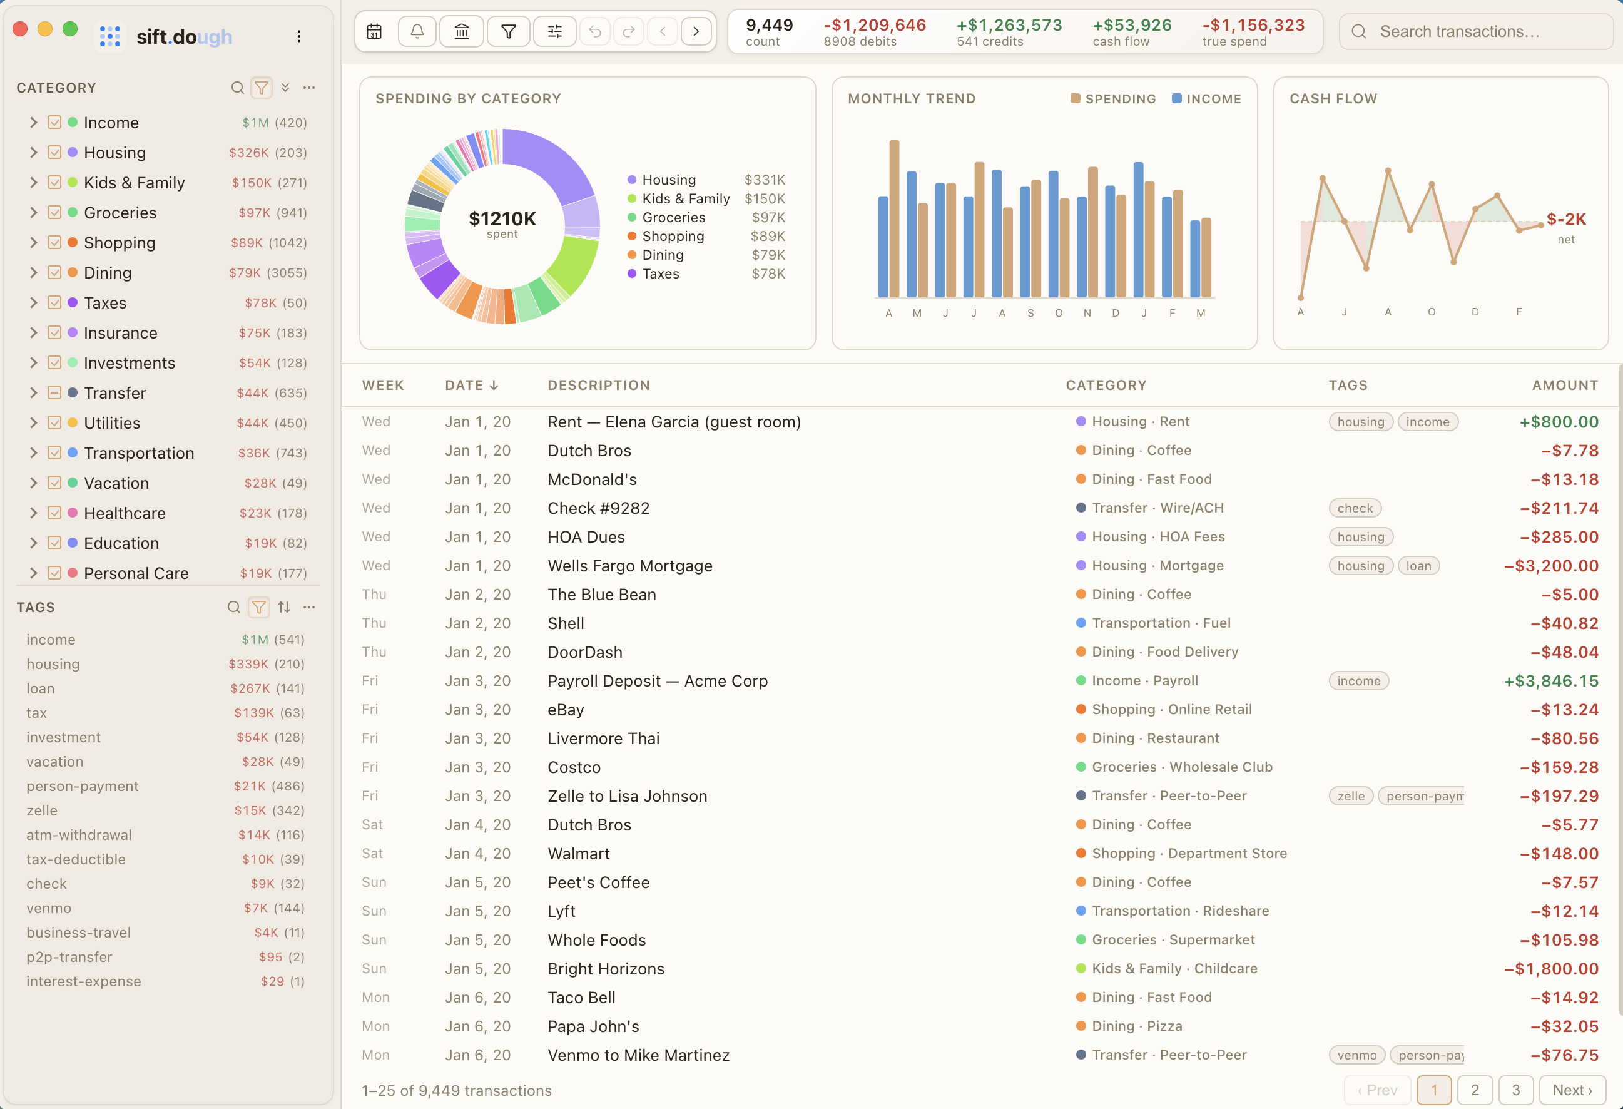Open the calendar date range picker
Viewport: 1623px width, 1109px height.
[x=374, y=31]
